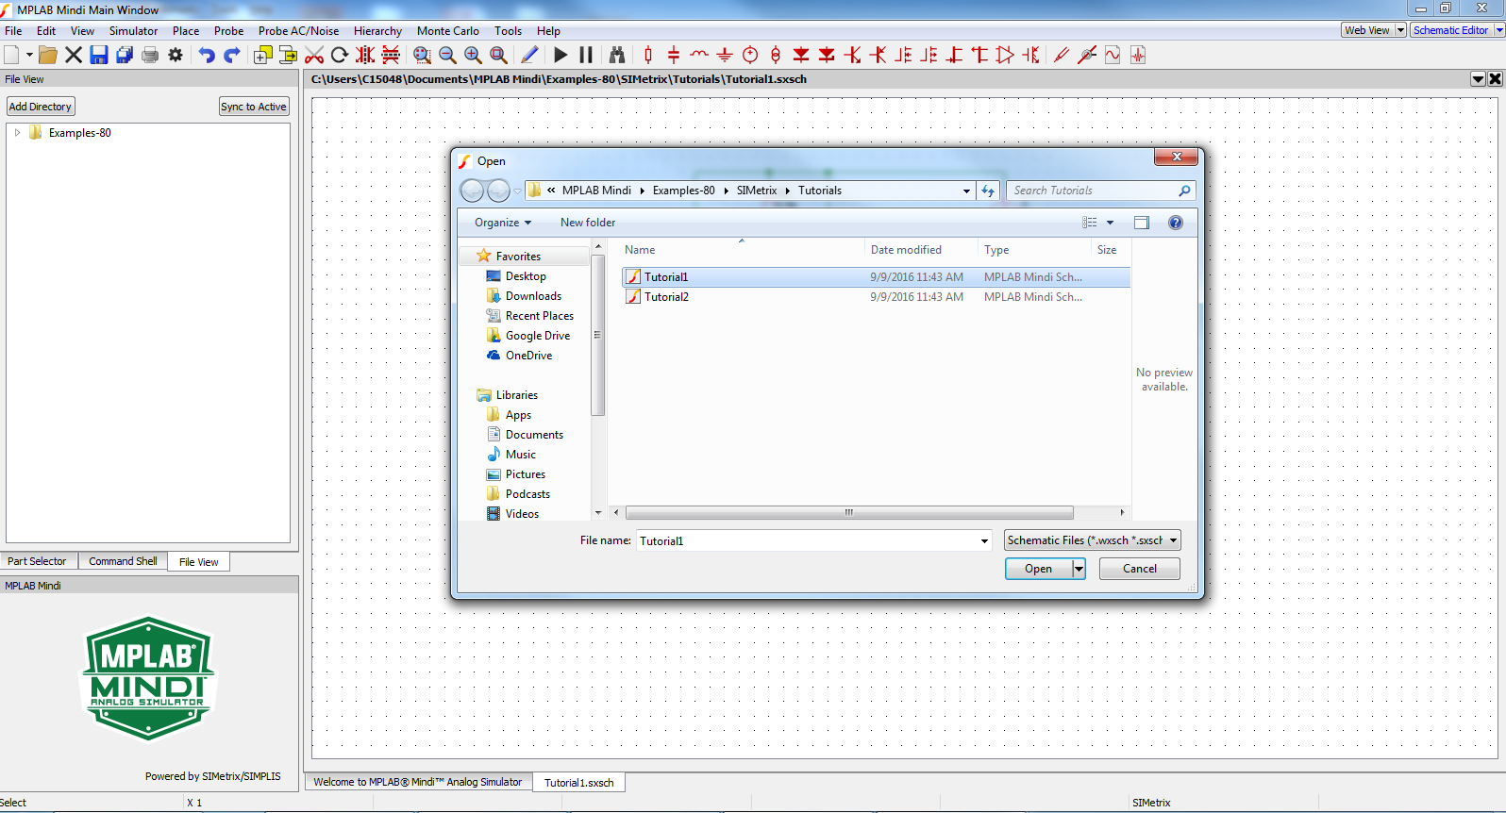Select the Tutorial1.sxsch tab
The height and width of the screenshot is (813, 1506).
coord(578,783)
